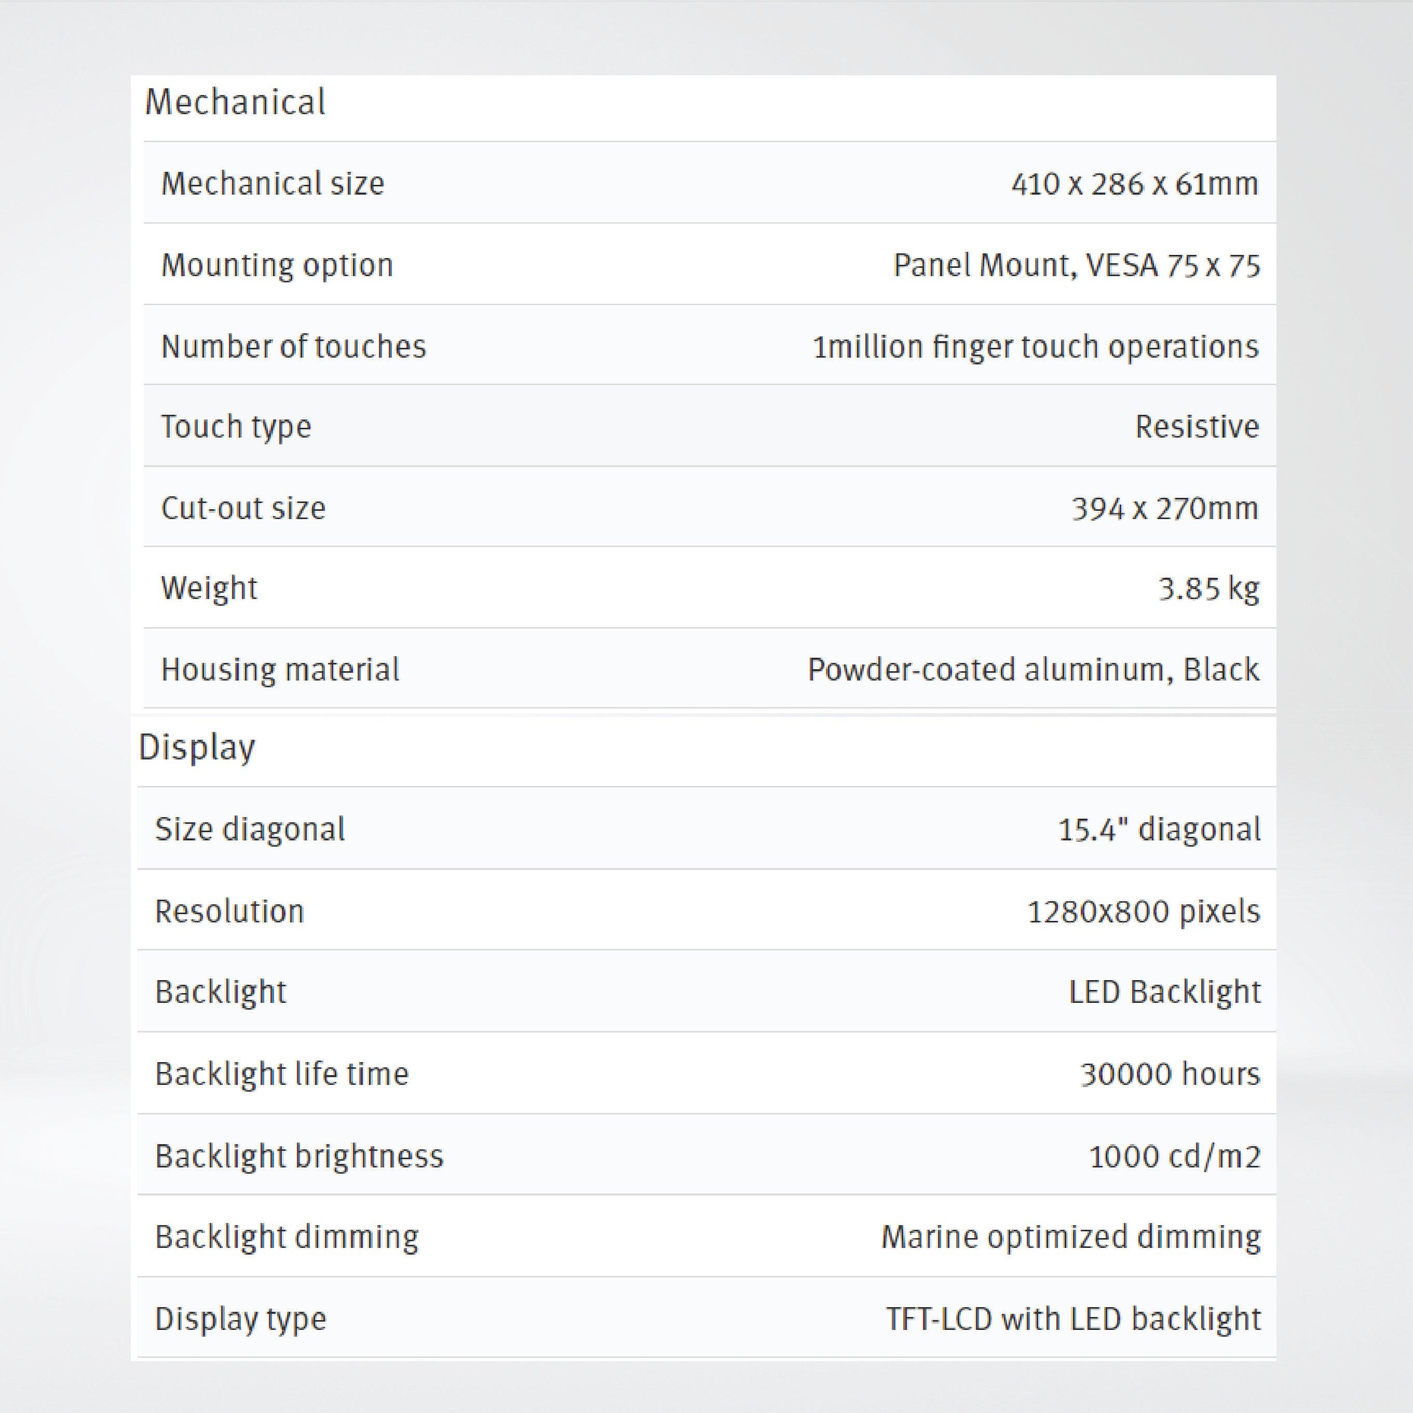Select the Housing material label
1413x1413 pixels.
click(280, 669)
